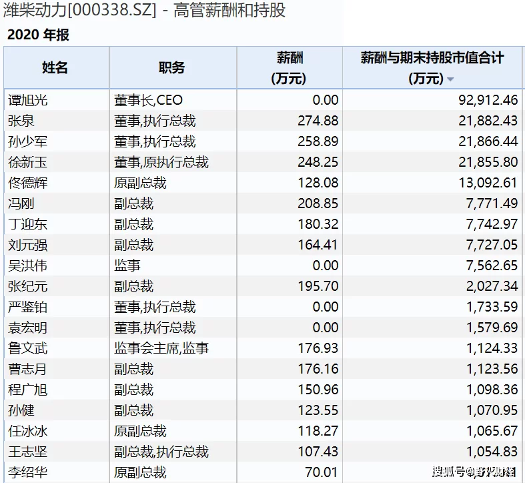Viewport: 525px width, 483px height.
Task: Click the position cell 监事会主席,监事
Action: coord(161,348)
